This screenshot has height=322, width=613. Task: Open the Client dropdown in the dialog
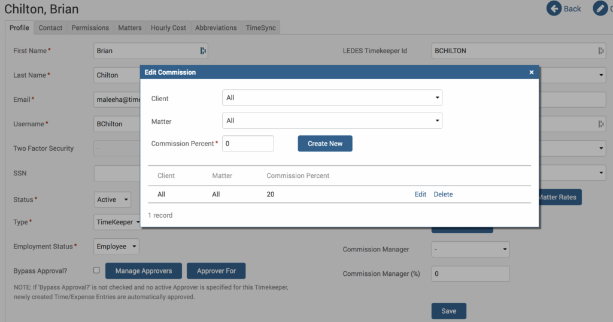pos(332,98)
